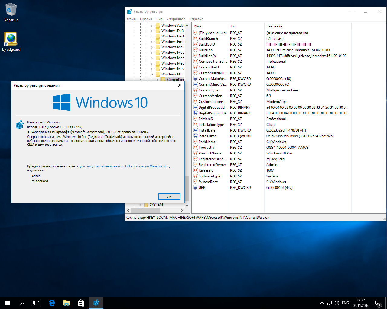Select InstallDate DWORD icon

click(x=195, y=130)
